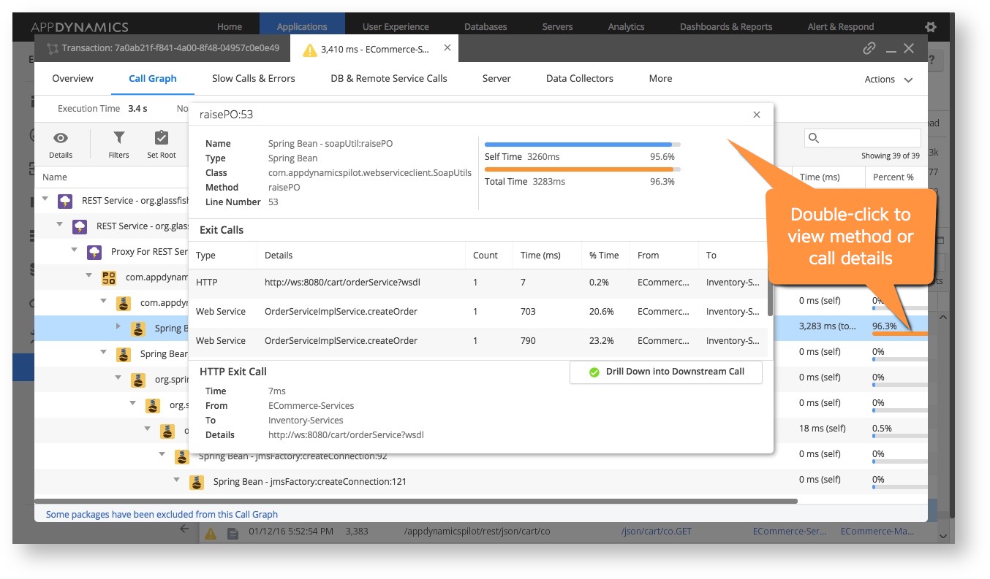Screen dimensions: 990x579
Task: Click the transaction flow icon on first tab
Action: click(52, 49)
